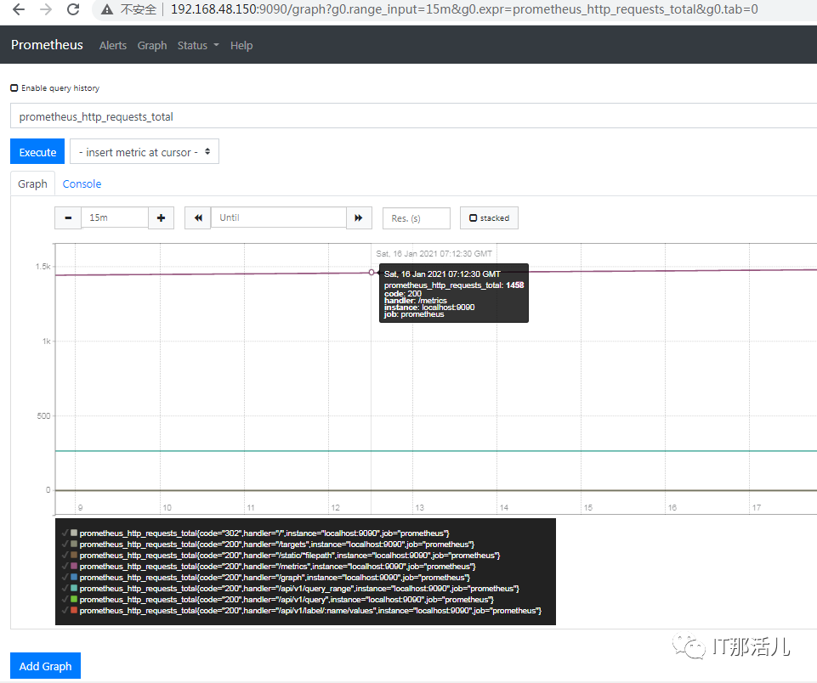Go back using browser back arrow
Image resolution: width=817 pixels, height=683 pixels.
coord(18,9)
